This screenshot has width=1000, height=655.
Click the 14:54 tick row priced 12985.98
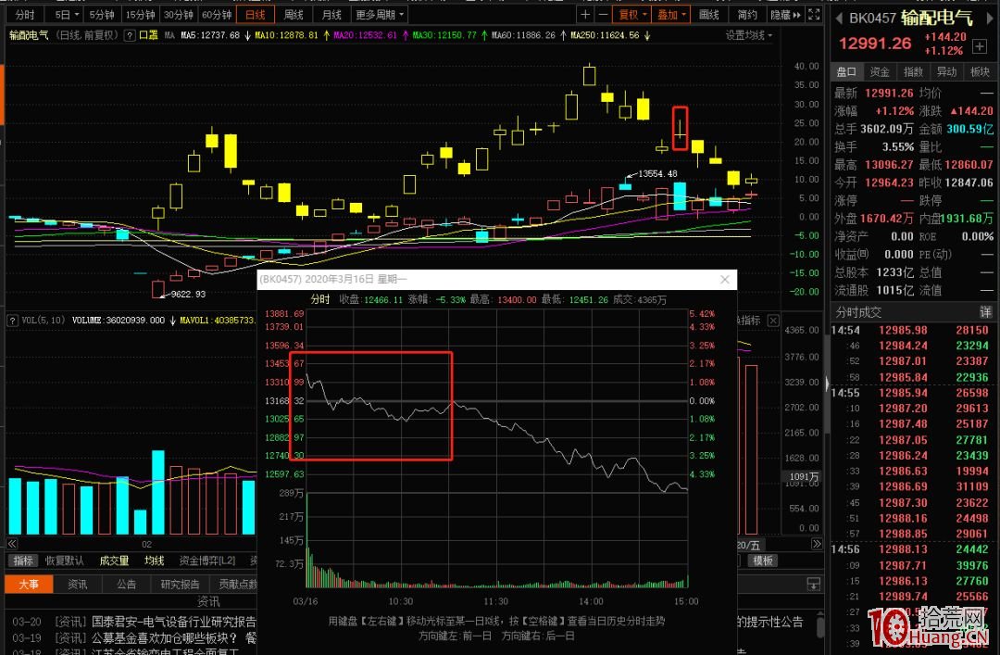[911, 330]
